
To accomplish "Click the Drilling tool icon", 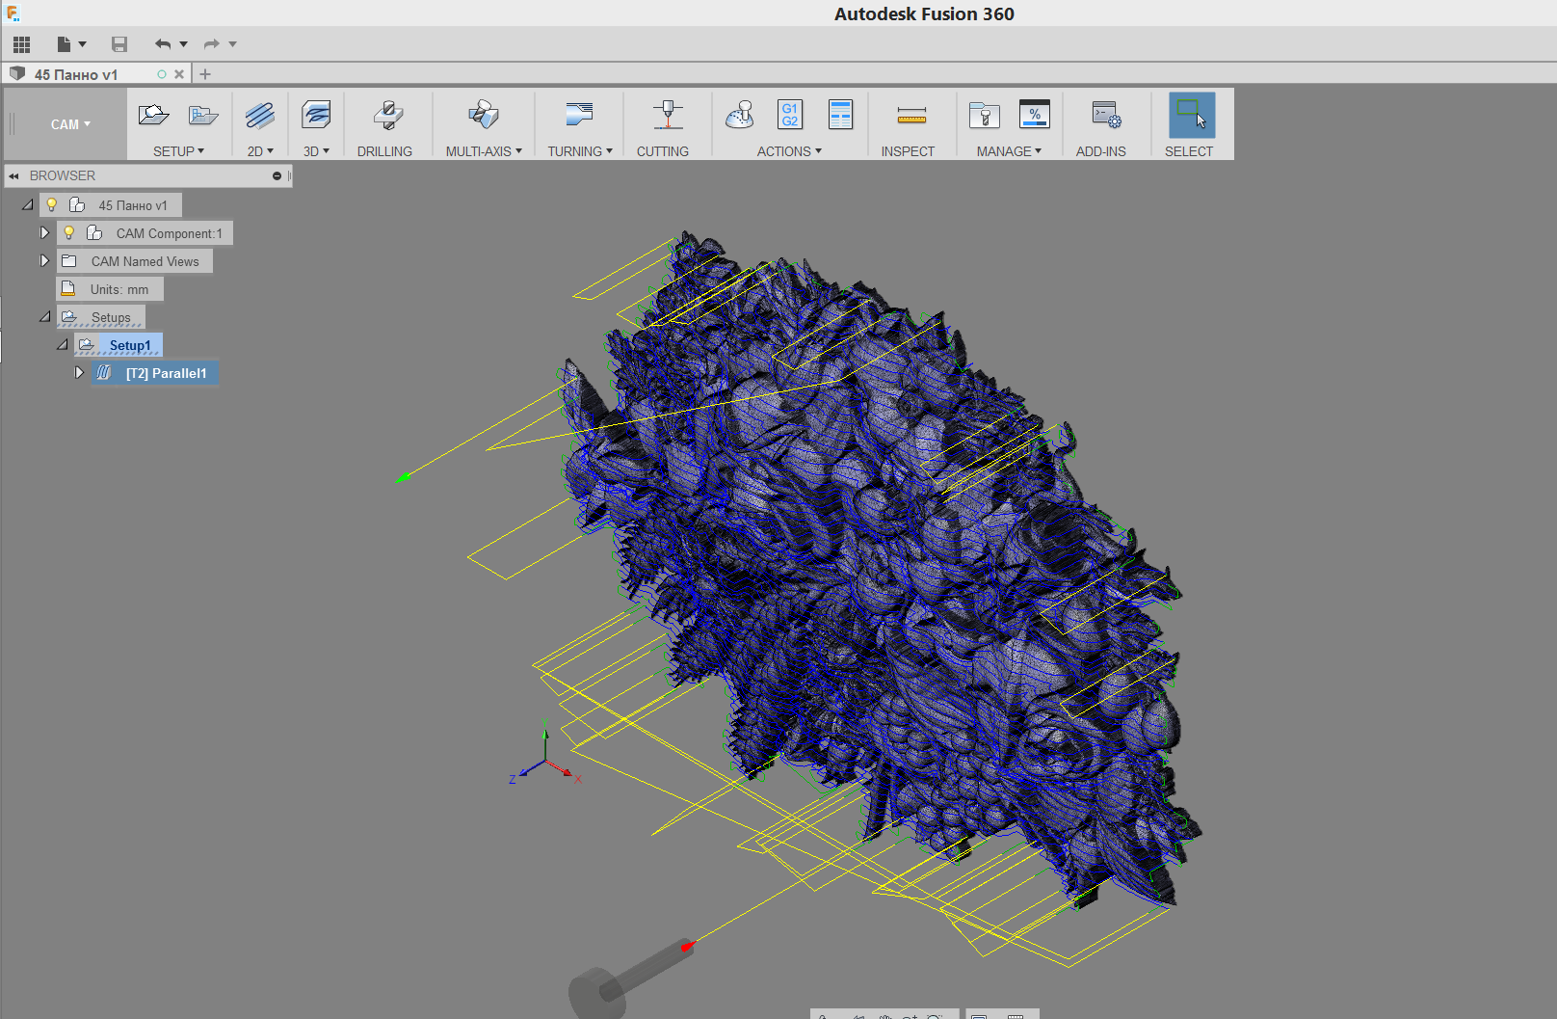I will click(x=387, y=116).
